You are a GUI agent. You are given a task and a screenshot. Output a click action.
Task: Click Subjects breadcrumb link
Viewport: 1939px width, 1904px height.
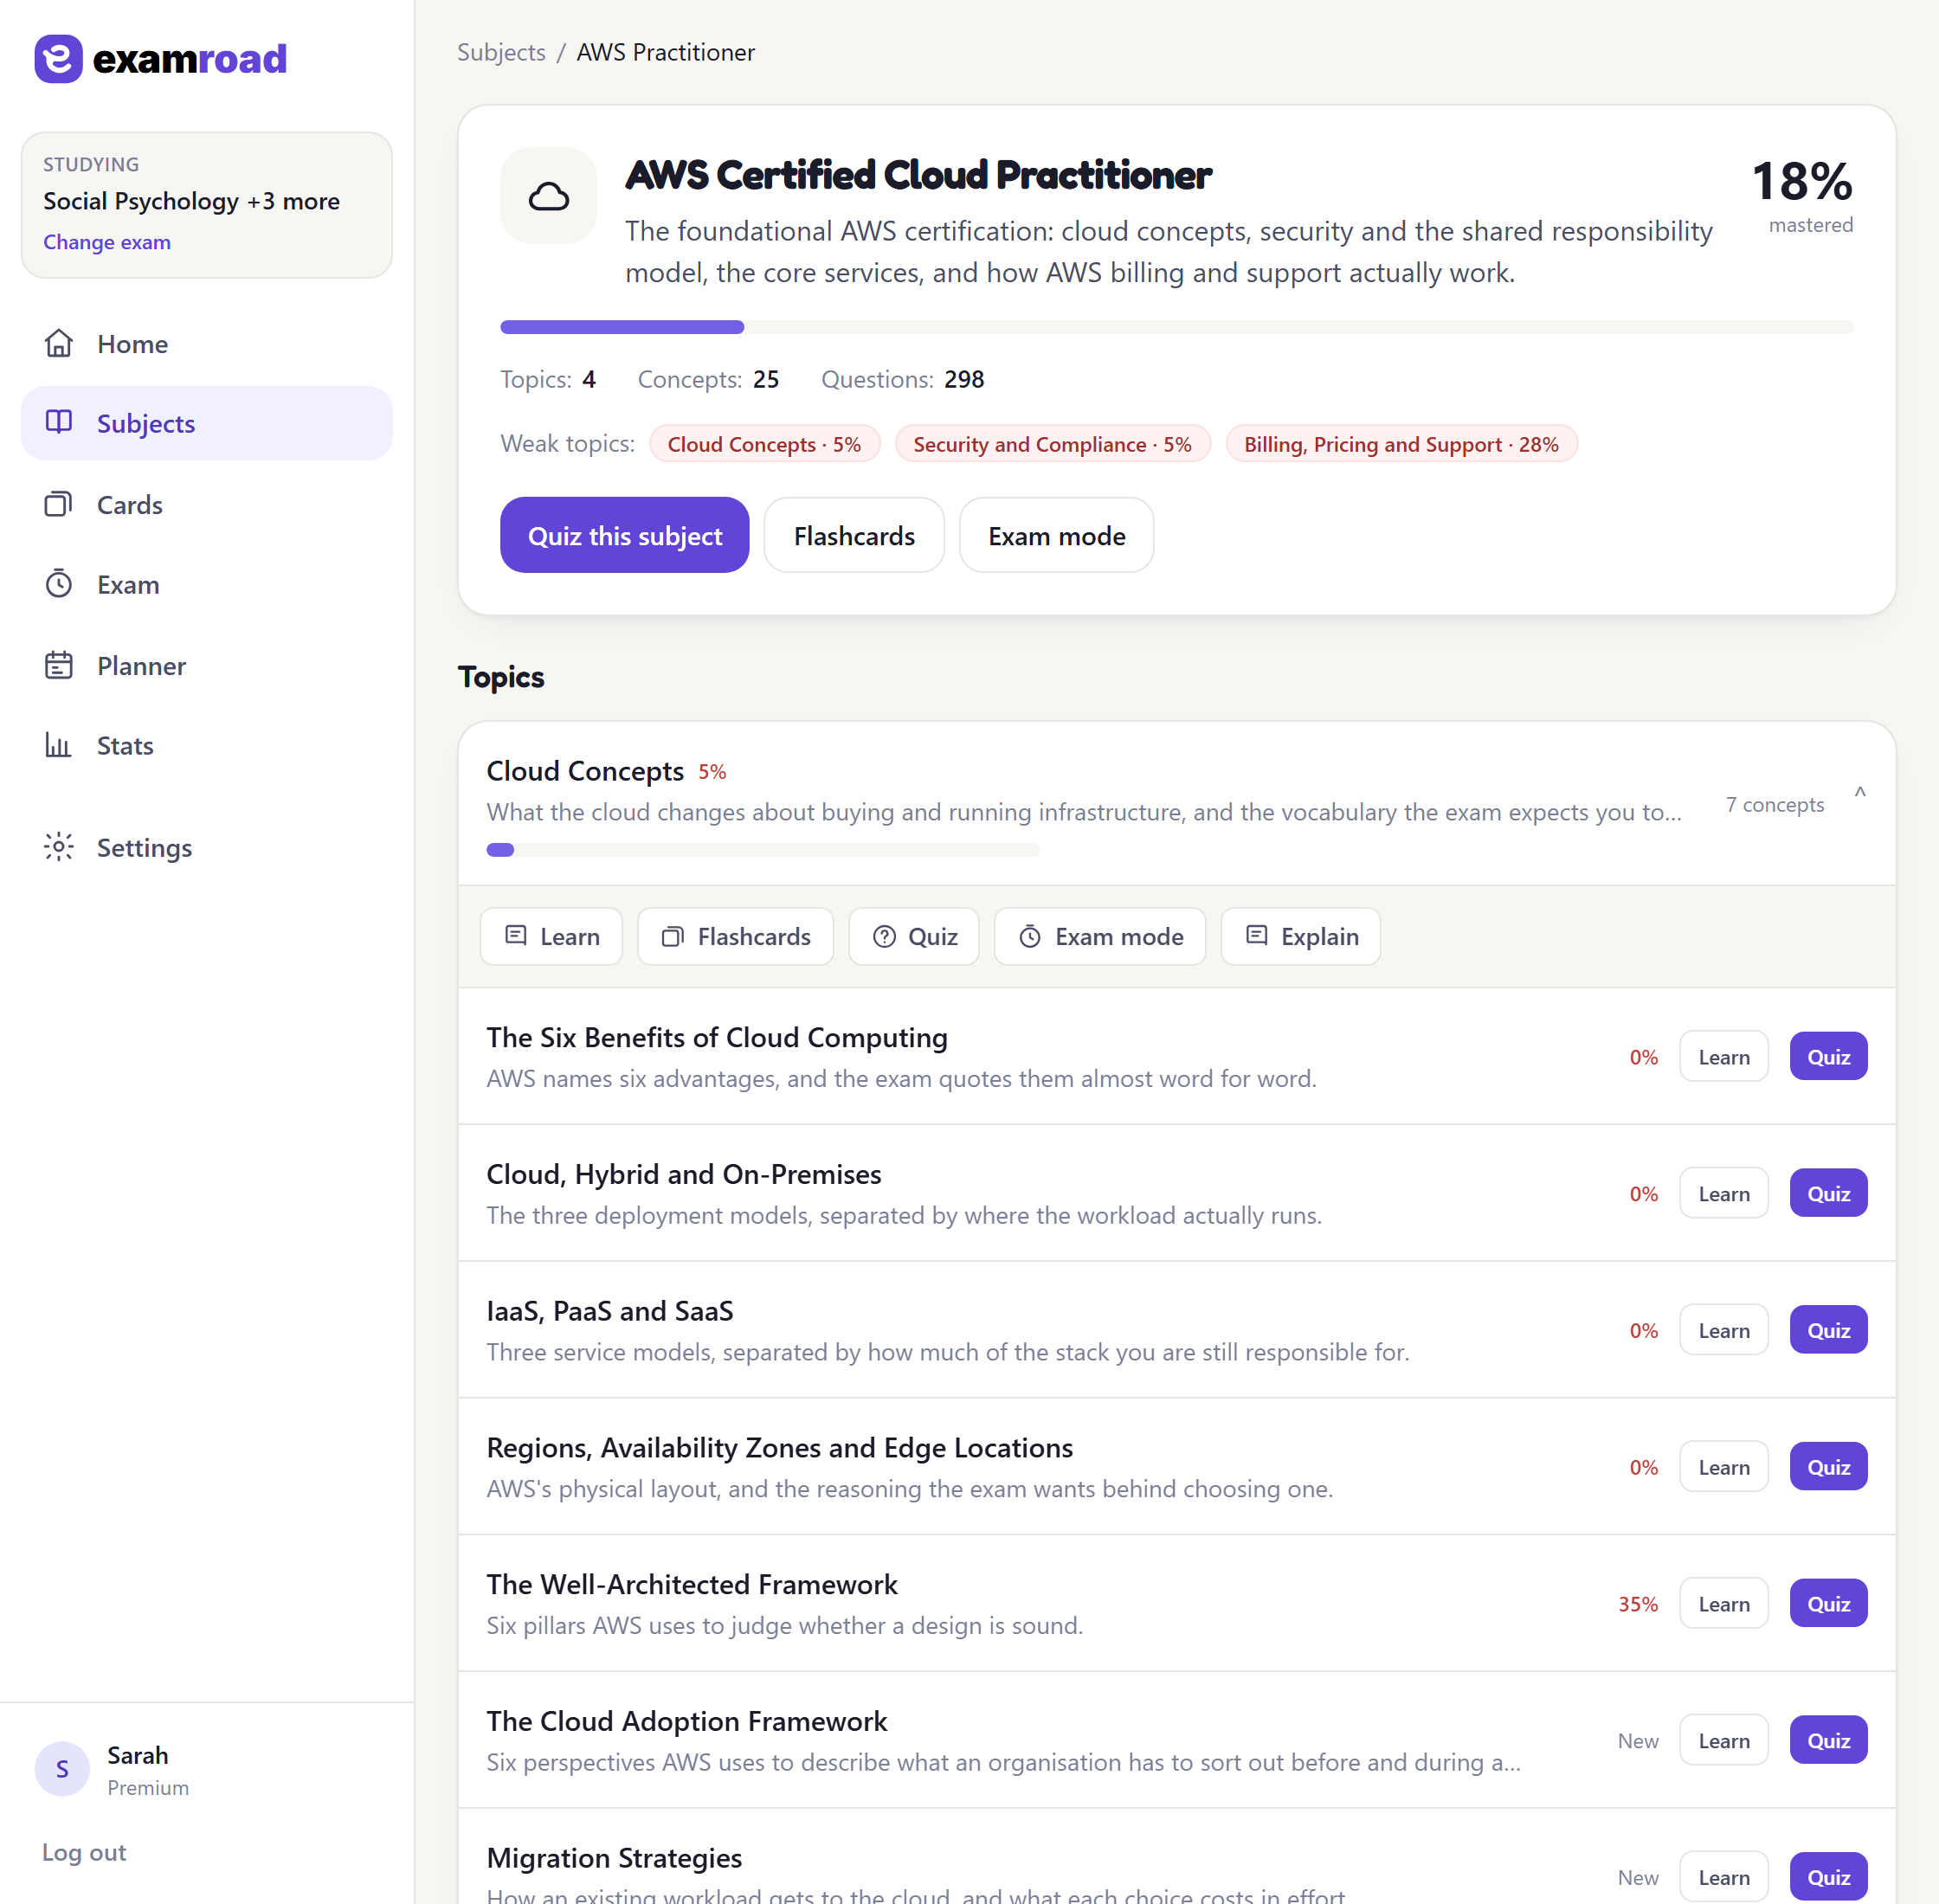tap(501, 52)
